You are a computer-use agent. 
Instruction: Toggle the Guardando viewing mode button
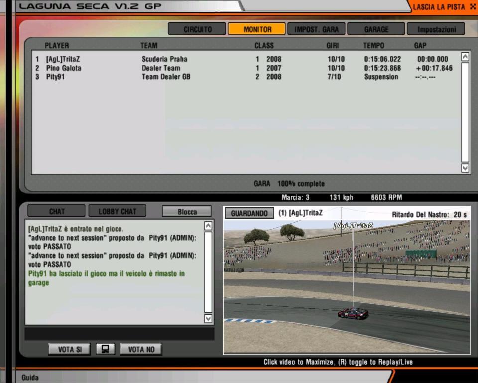pyautogui.click(x=249, y=213)
